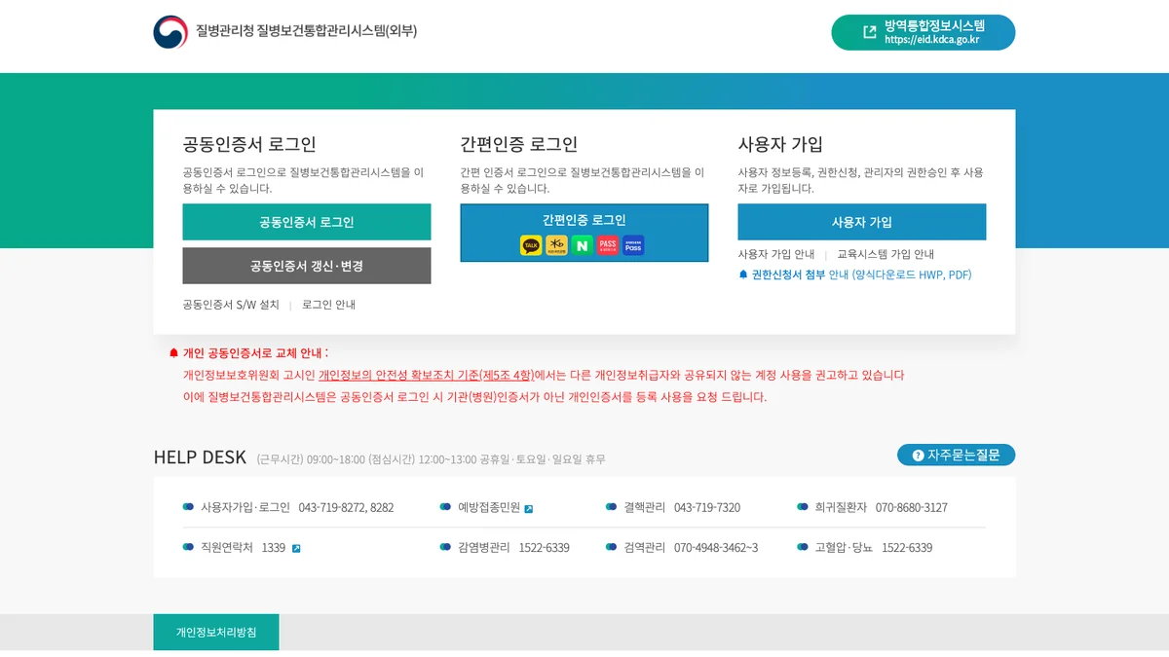The width and height of the screenshot is (1169, 657).
Task: Click the KDCA logo in the header
Action: [x=170, y=32]
